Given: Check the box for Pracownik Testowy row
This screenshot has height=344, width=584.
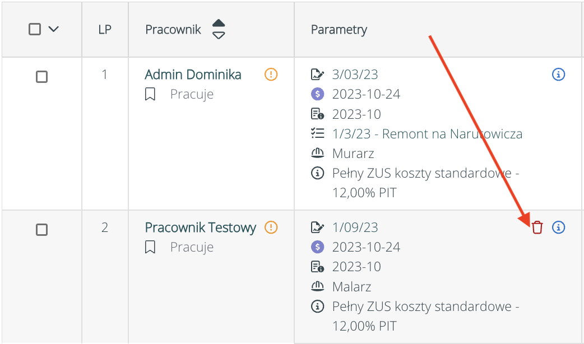Looking at the screenshot, I should pyautogui.click(x=41, y=230).
